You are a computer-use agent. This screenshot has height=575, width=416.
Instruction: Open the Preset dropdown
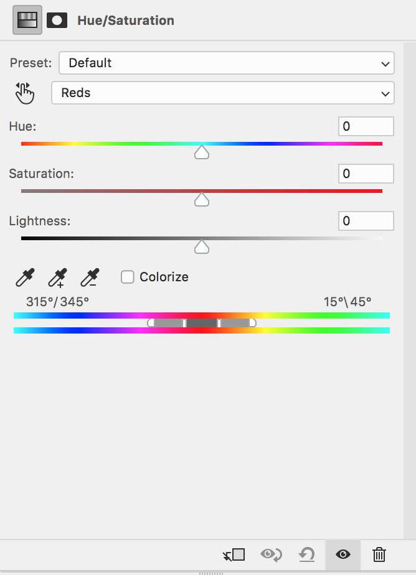tap(227, 63)
